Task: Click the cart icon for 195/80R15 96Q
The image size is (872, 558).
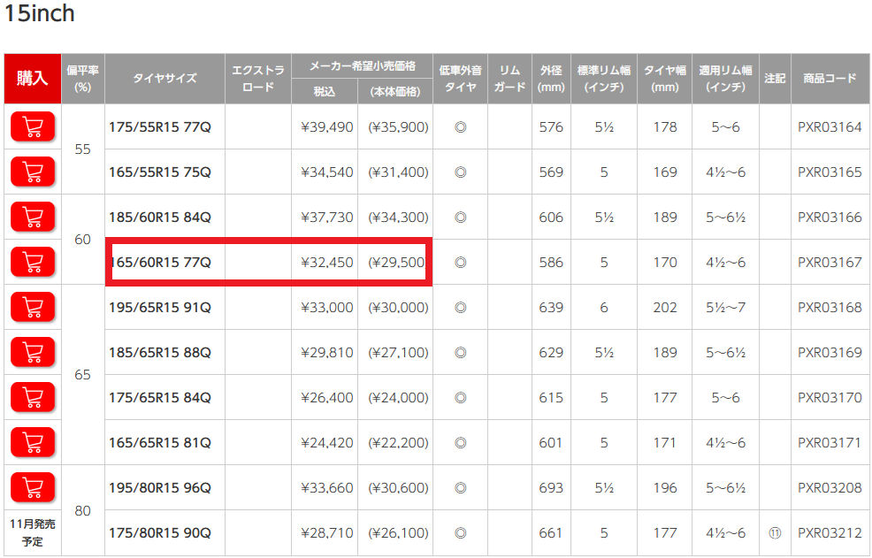Action: click(x=33, y=487)
